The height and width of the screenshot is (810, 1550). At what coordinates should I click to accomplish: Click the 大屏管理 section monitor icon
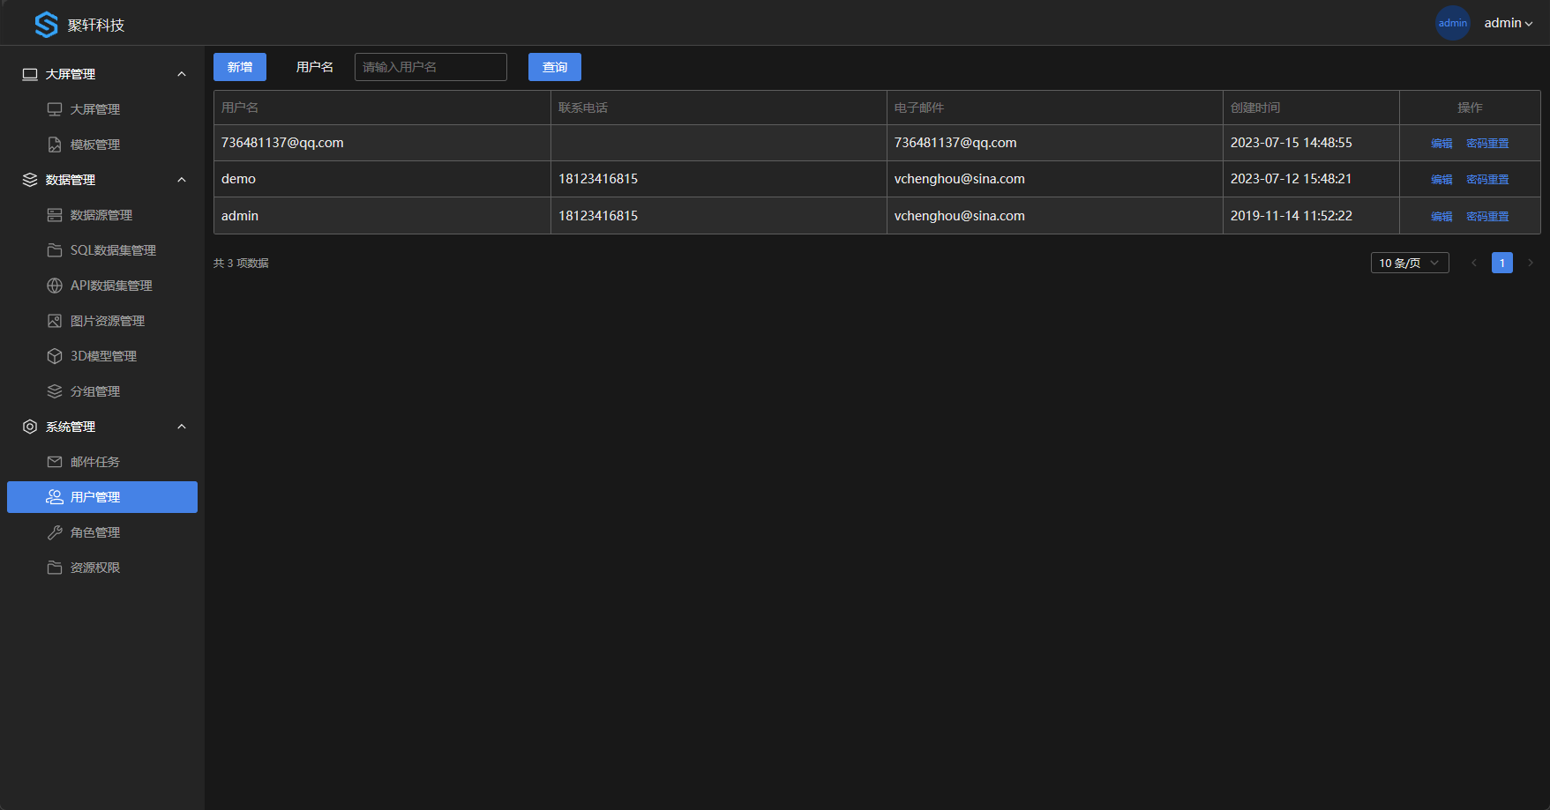[x=30, y=74]
